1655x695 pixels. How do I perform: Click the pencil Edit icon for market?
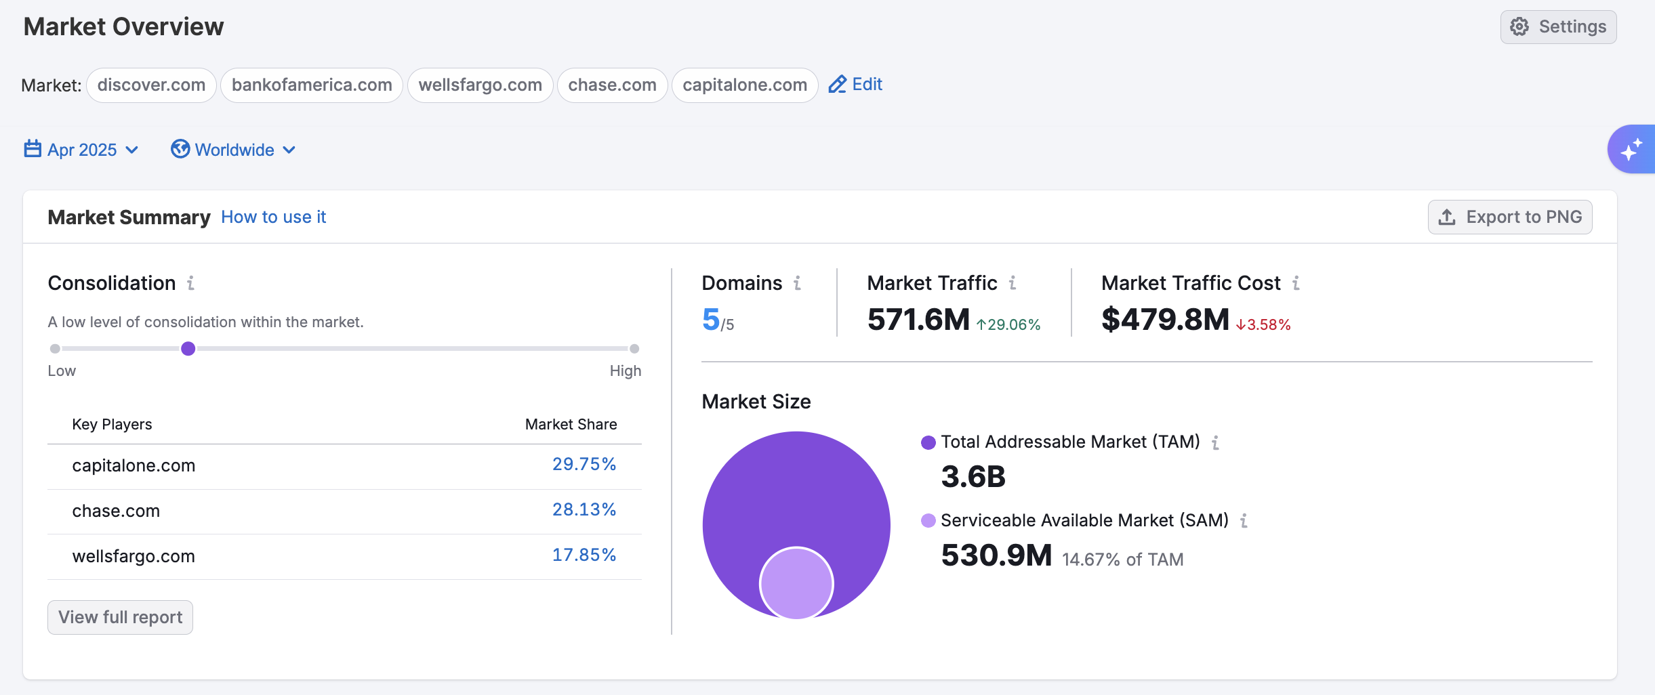(838, 85)
